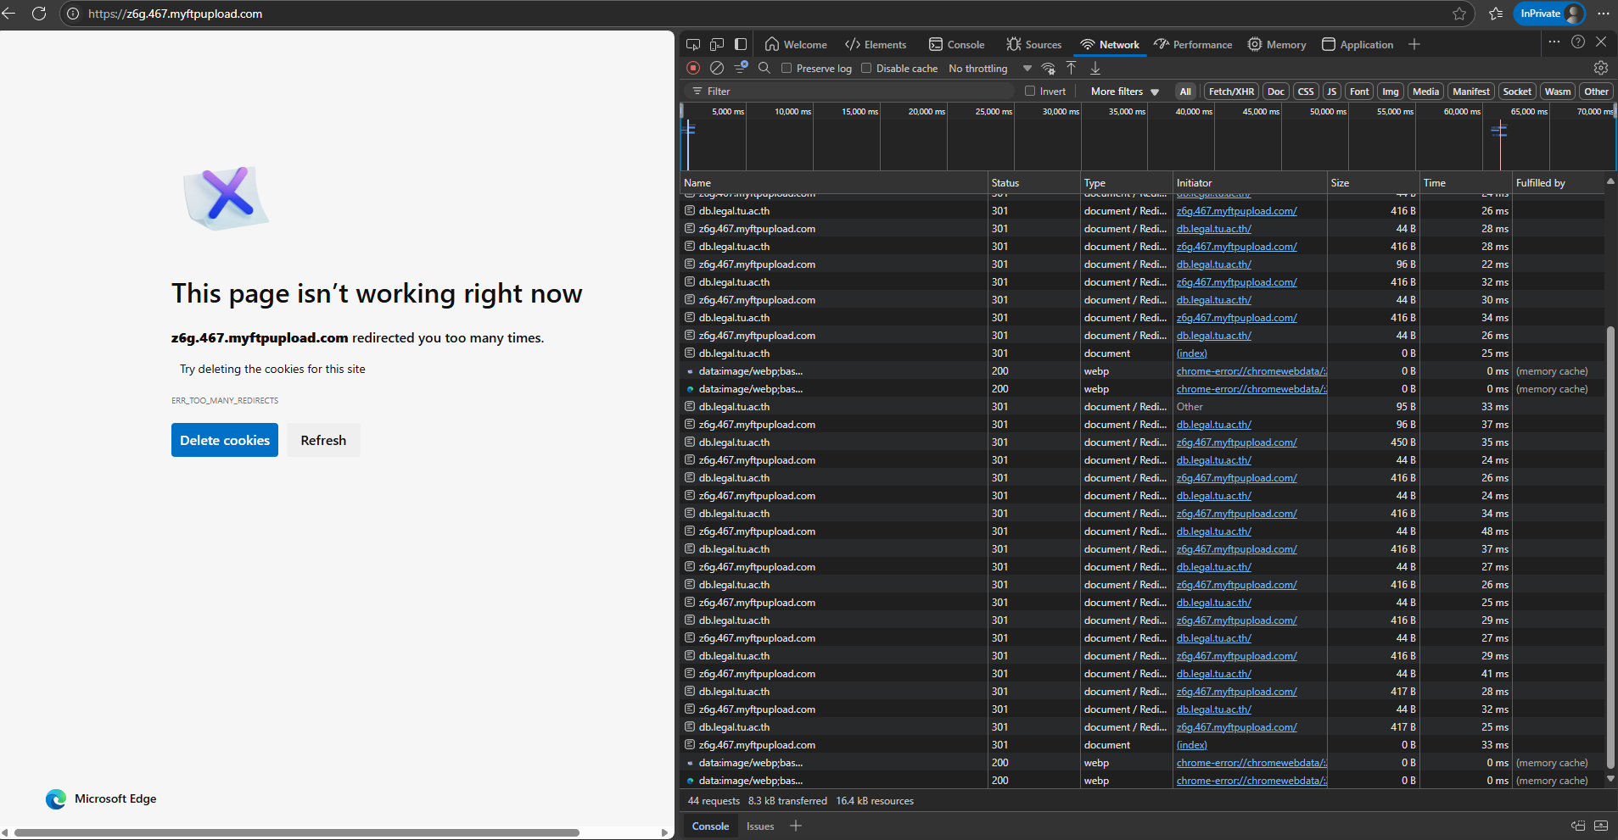Click the horizontal scrollbar of the error page
The height and width of the screenshot is (840, 1618).
(297, 832)
